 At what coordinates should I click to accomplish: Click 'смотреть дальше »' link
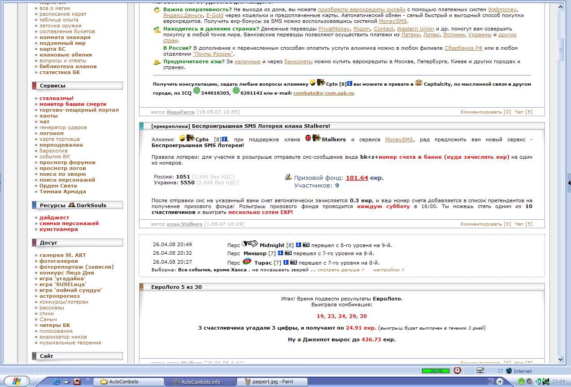pyautogui.click(x=341, y=270)
